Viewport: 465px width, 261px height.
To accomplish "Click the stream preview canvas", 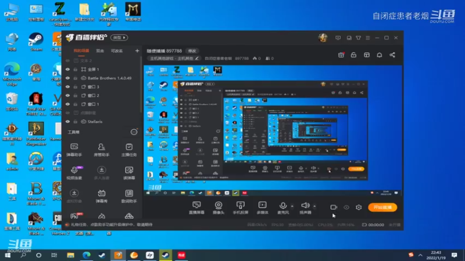I will click(273, 130).
